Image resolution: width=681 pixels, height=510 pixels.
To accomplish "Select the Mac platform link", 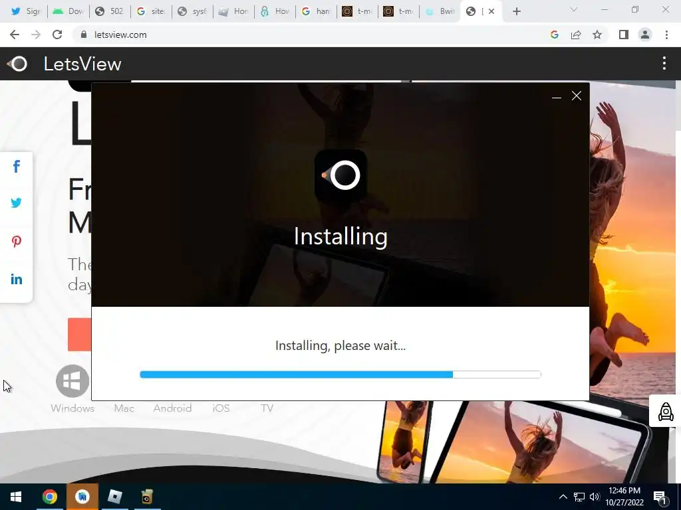I will 124,408.
